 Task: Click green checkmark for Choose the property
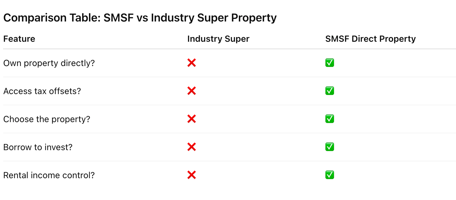pyautogui.click(x=330, y=119)
